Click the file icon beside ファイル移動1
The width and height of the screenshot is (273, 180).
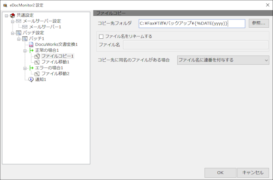[37, 62]
